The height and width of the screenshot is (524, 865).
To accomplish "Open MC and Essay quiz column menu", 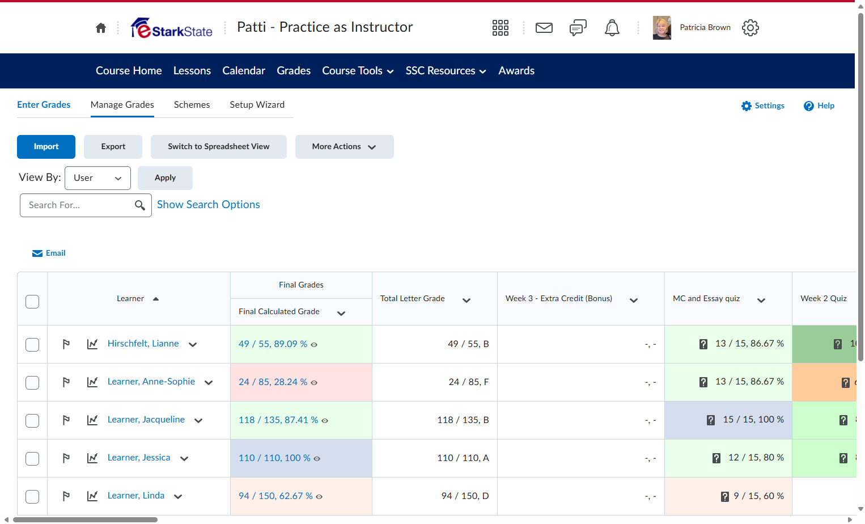I will point(761,300).
